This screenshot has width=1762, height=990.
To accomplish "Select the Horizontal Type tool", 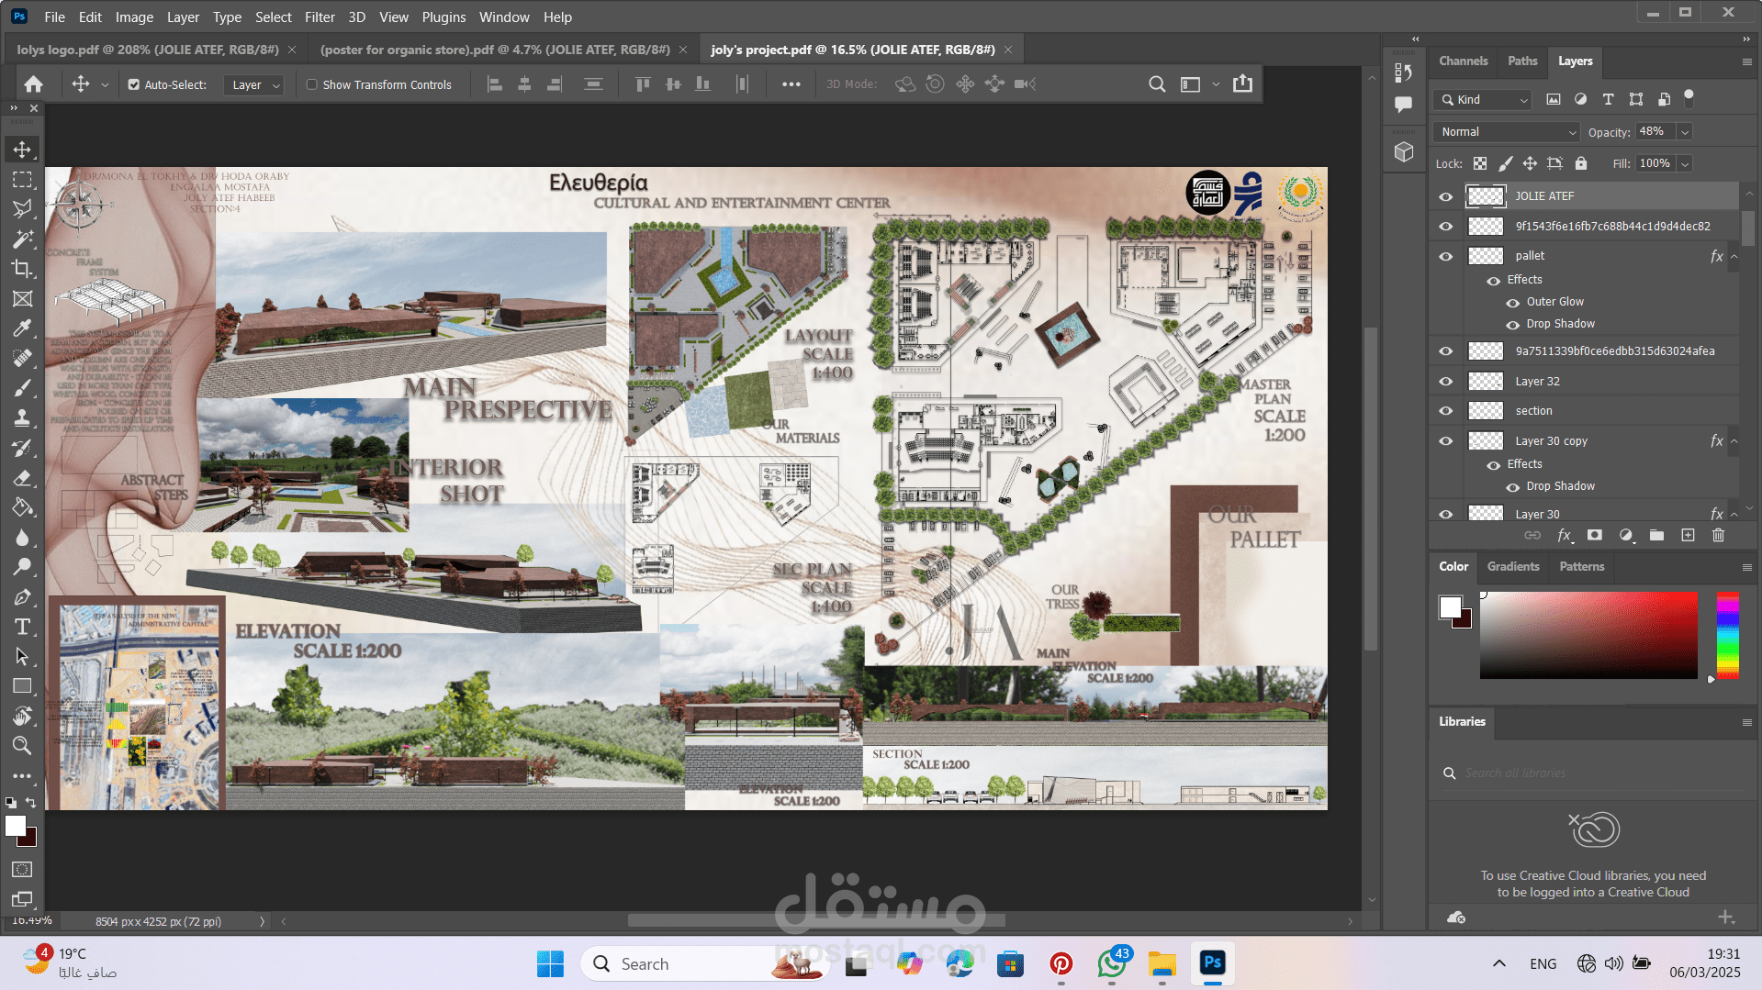I will coord(22,627).
